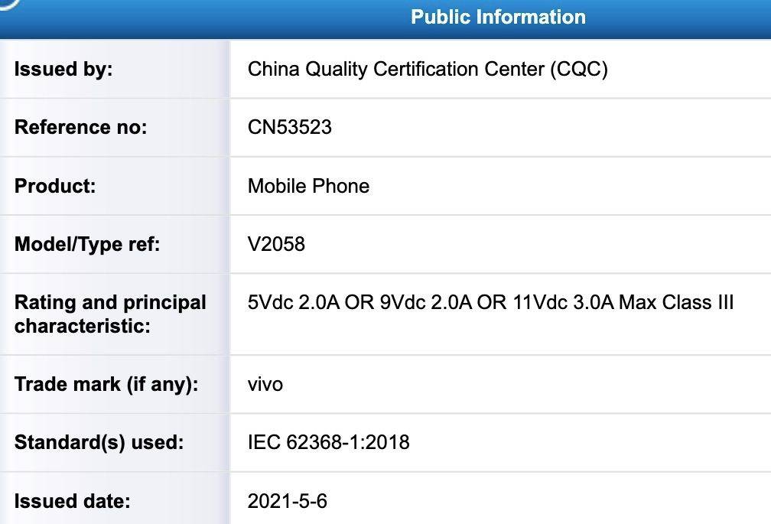The width and height of the screenshot is (771, 524).
Task: Click the vivo trade mark value
Action: click(265, 384)
